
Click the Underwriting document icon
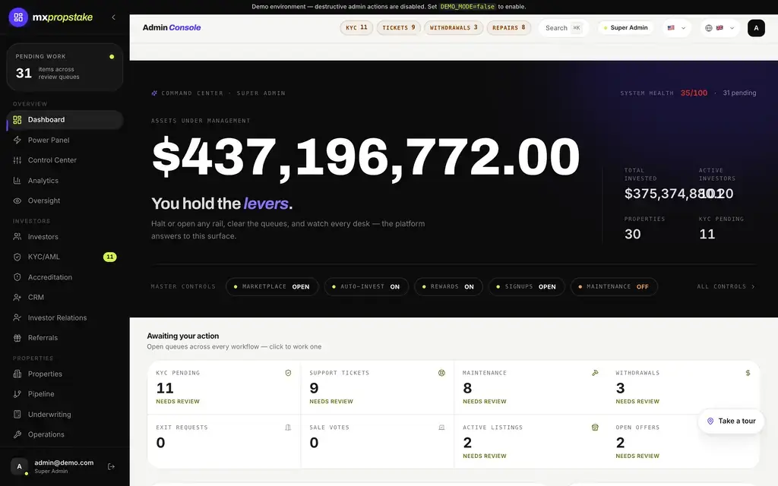coord(17,414)
